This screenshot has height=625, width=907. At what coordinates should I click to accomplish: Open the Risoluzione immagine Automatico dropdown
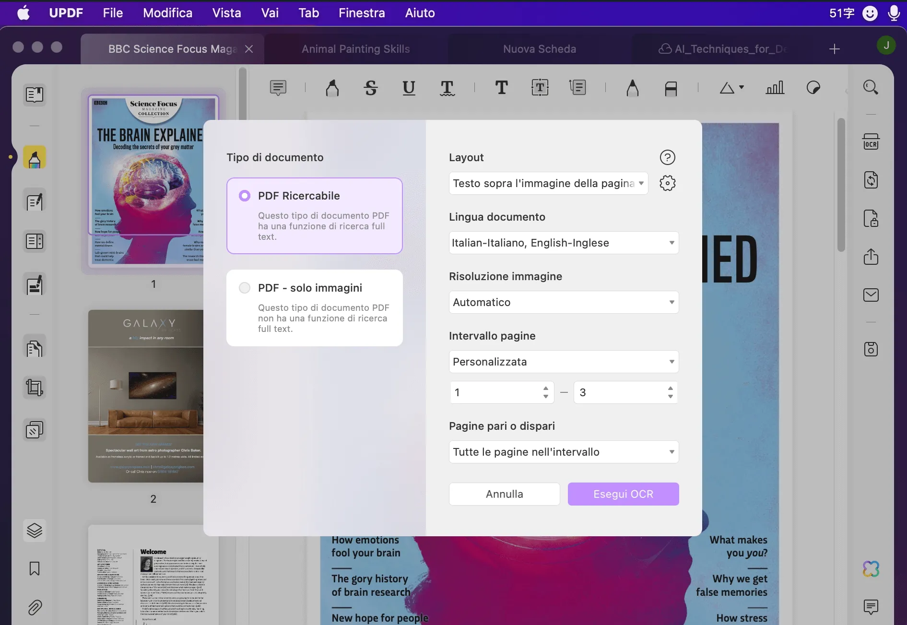pyautogui.click(x=564, y=302)
